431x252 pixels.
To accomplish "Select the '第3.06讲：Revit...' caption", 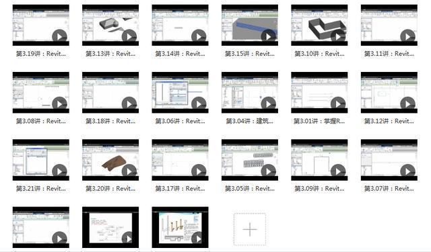I will tap(180, 121).
